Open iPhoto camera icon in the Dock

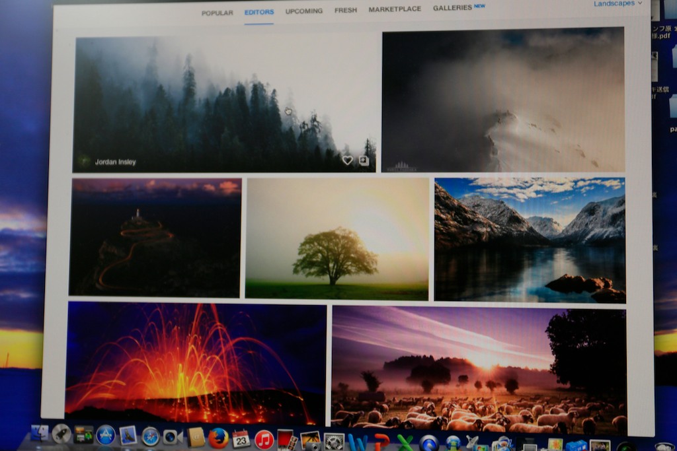[x=311, y=441]
